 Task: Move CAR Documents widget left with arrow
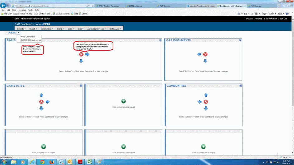(x=199, y=54)
